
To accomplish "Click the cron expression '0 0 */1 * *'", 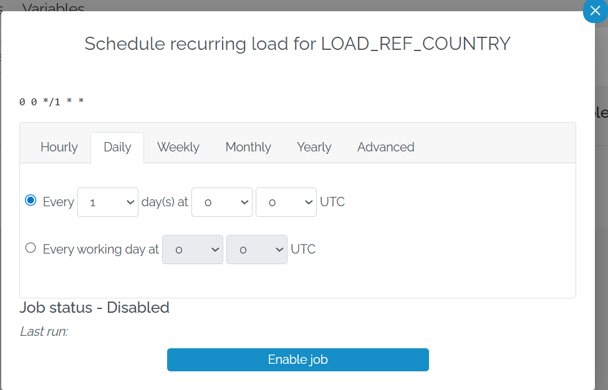I will pos(51,102).
